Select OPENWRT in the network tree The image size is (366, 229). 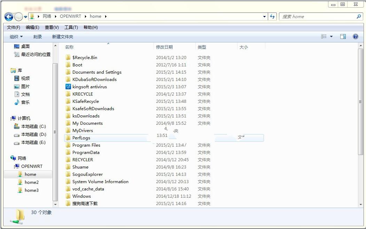coord(31,166)
